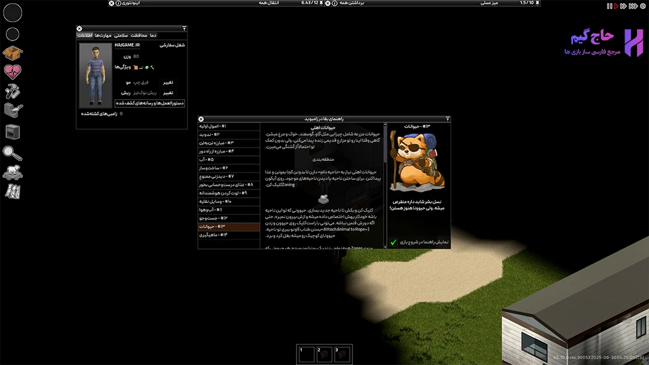Viewport: 649px width, 365px height.
Task: Set fast forward double-arrow speed
Action: click(624, 6)
